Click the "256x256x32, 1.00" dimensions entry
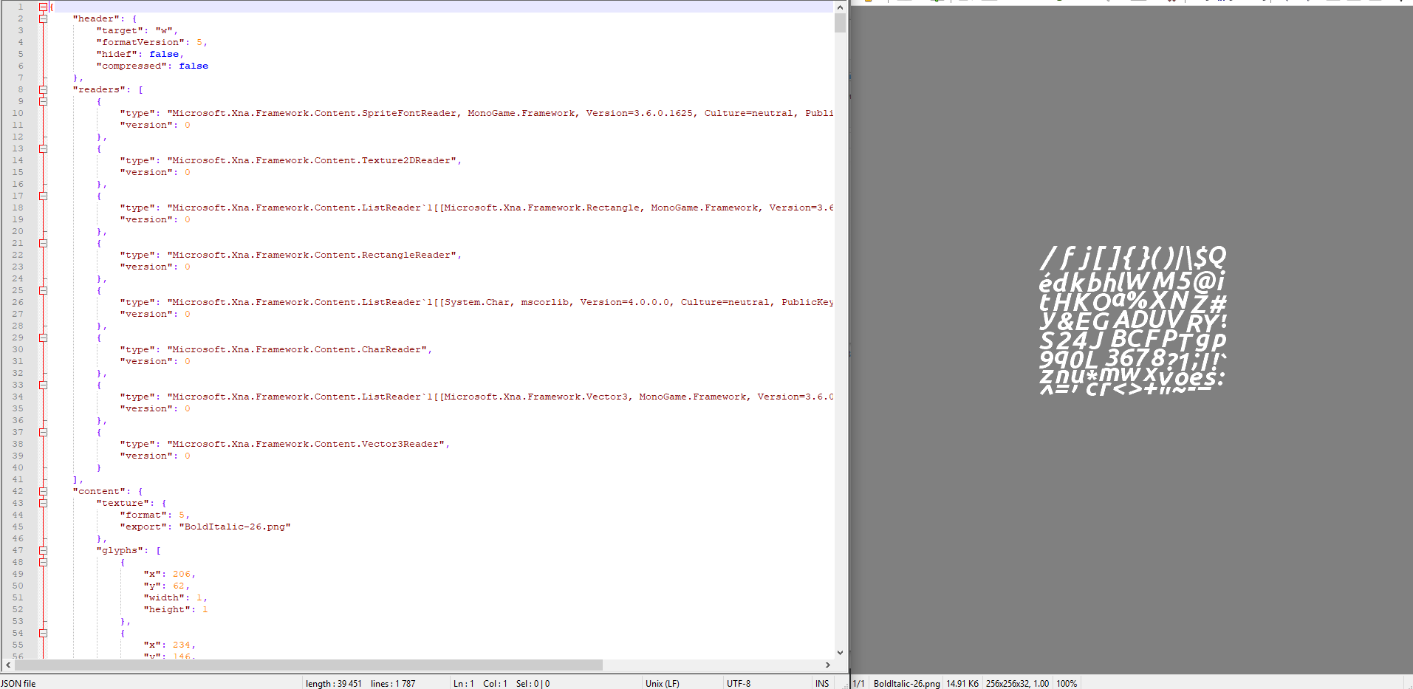Screen dimensions: 1413x689 [x=1018, y=684]
